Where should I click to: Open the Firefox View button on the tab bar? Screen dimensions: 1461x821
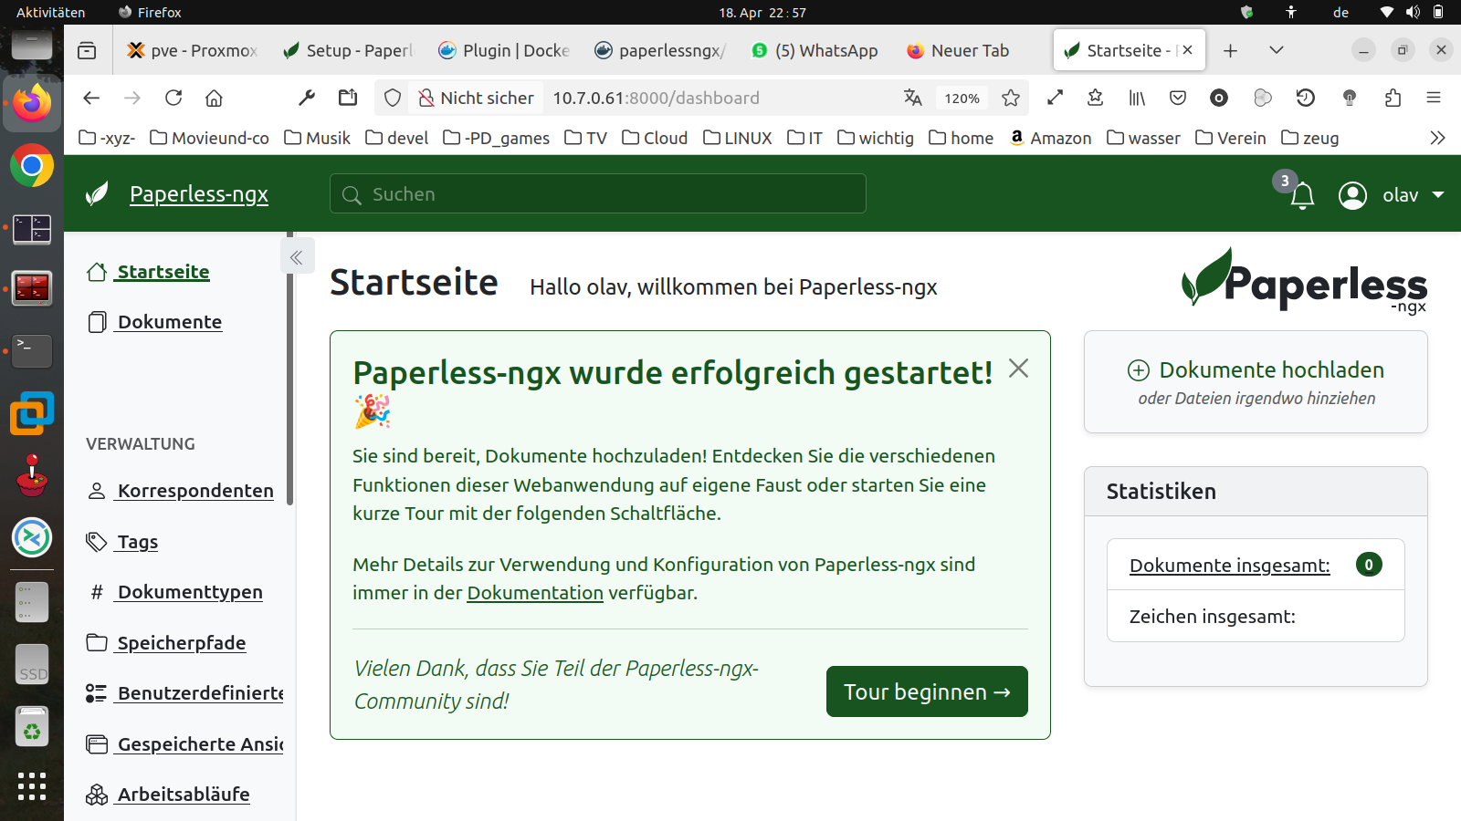87,50
